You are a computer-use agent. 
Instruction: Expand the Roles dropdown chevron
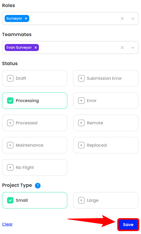(x=133, y=18)
